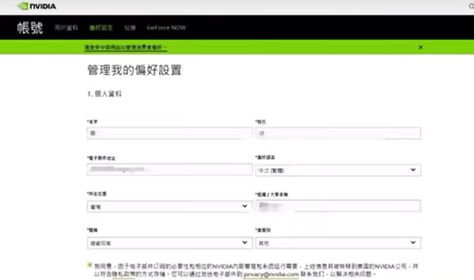This screenshot has height=280, width=474.
Task: Focus the last name input field
Action: 338,134
